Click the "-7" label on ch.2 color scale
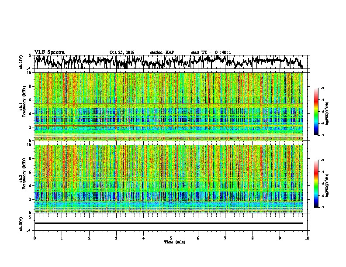Image resolution: width=346 pixels, height=267 pixels. click(322, 208)
